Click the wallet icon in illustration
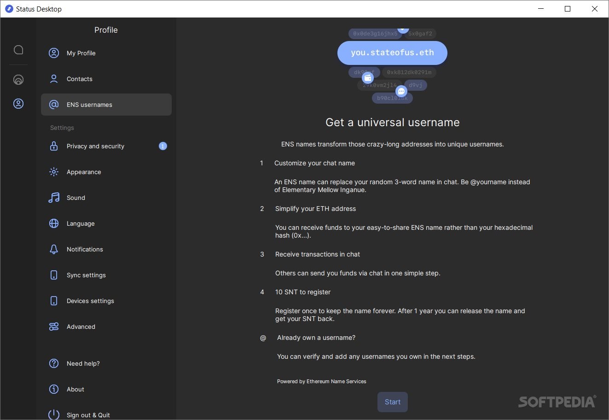 pyautogui.click(x=368, y=78)
